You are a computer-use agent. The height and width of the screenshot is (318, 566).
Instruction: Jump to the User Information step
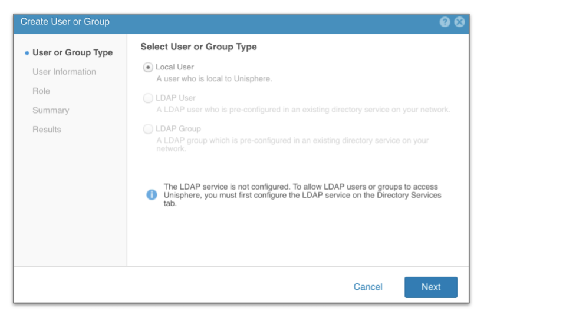coord(64,72)
